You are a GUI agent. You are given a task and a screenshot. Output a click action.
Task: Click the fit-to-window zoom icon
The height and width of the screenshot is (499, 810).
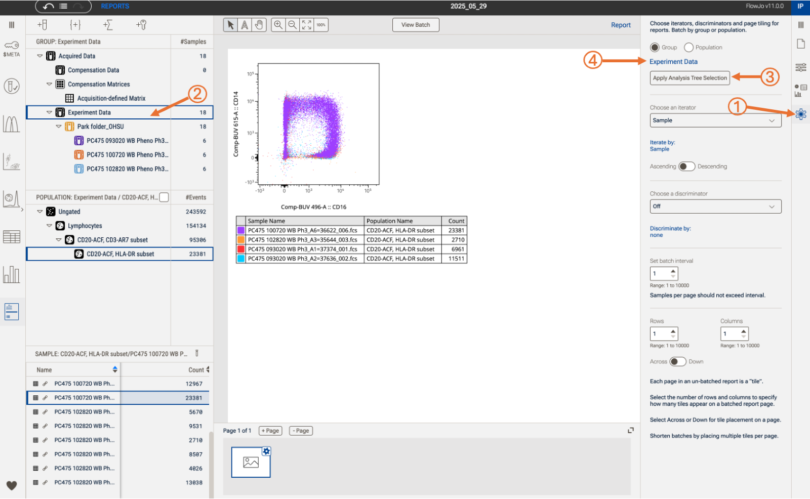307,25
